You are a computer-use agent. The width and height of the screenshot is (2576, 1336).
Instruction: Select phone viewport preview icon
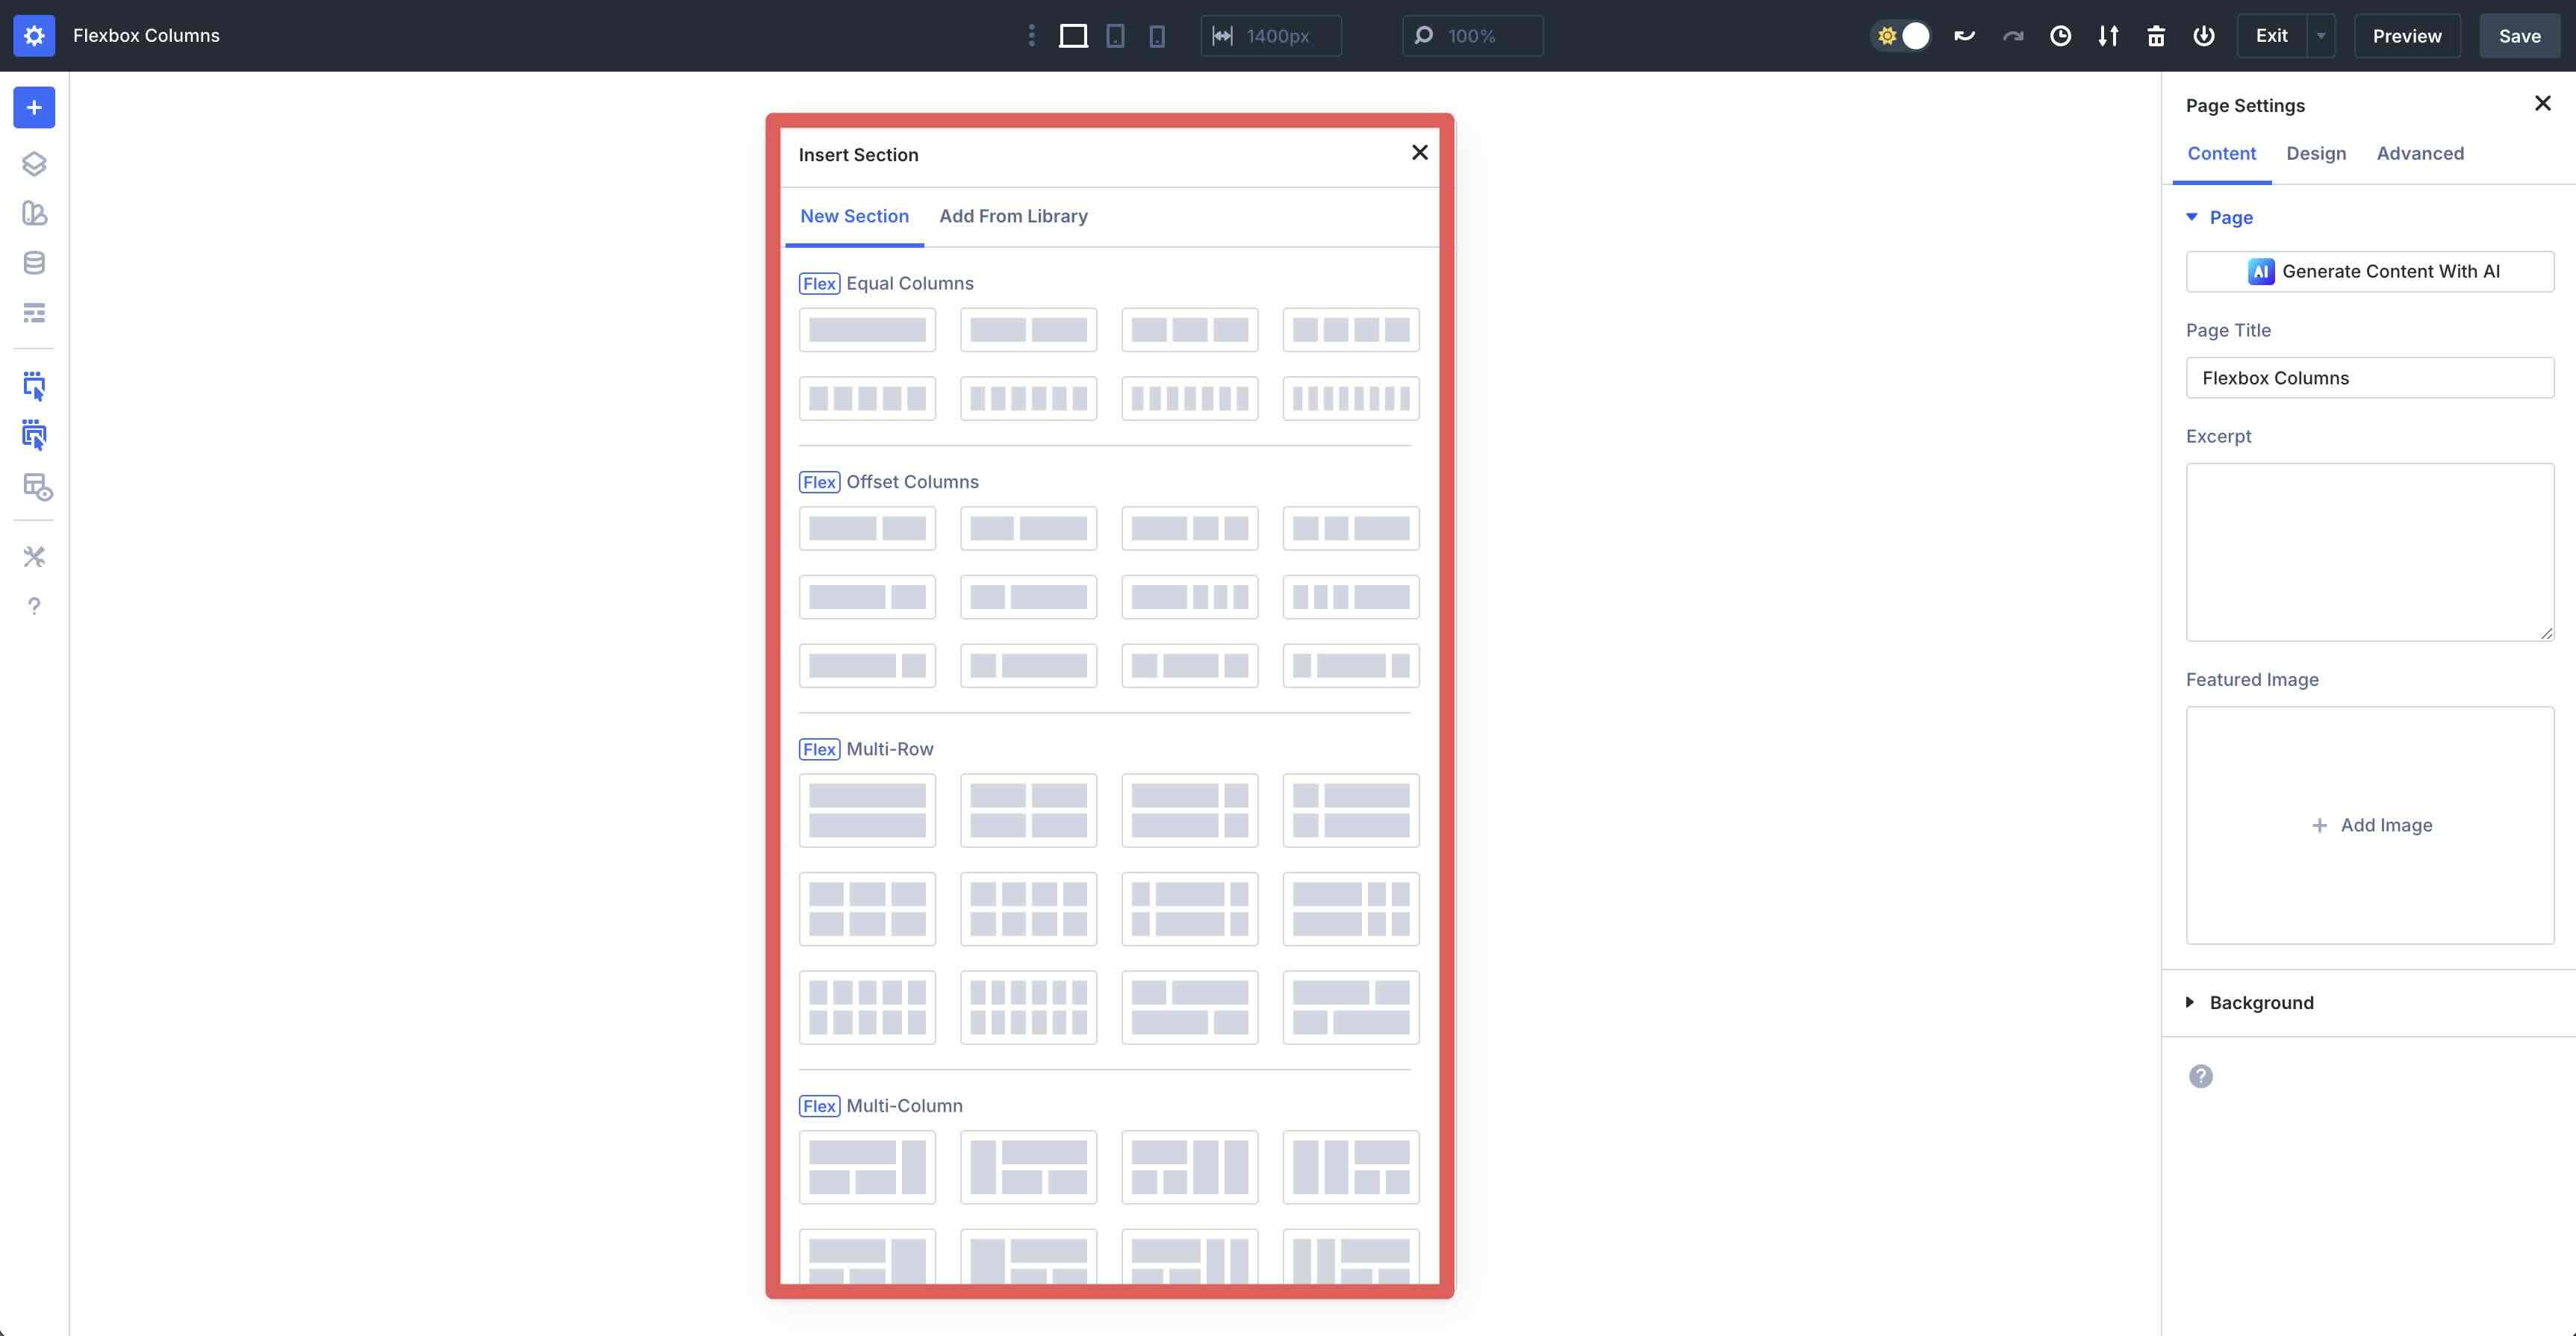[x=1157, y=35]
